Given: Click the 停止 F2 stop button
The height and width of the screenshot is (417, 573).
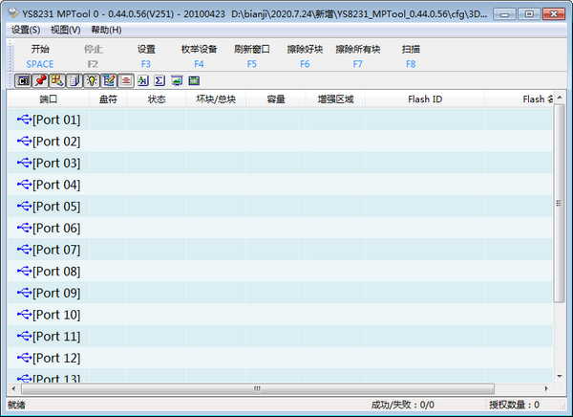Looking at the screenshot, I should coord(93,56).
